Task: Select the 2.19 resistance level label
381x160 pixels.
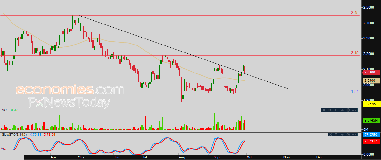Action: 355,53
